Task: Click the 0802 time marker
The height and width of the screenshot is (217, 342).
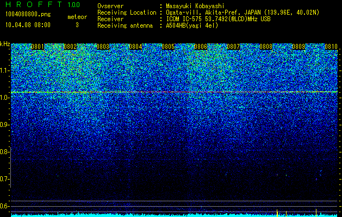Action: coord(70,47)
